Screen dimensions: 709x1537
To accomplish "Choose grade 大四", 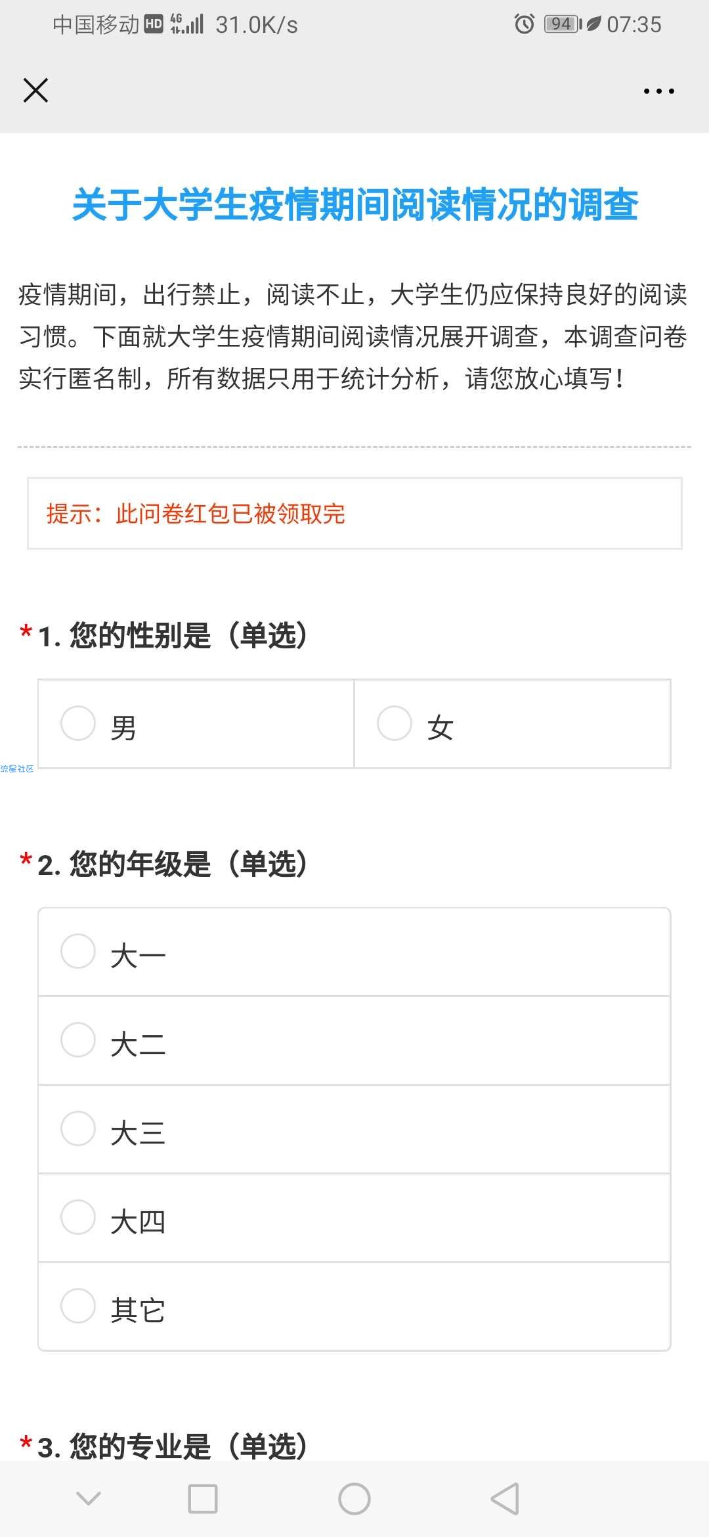I will 354,1218.
